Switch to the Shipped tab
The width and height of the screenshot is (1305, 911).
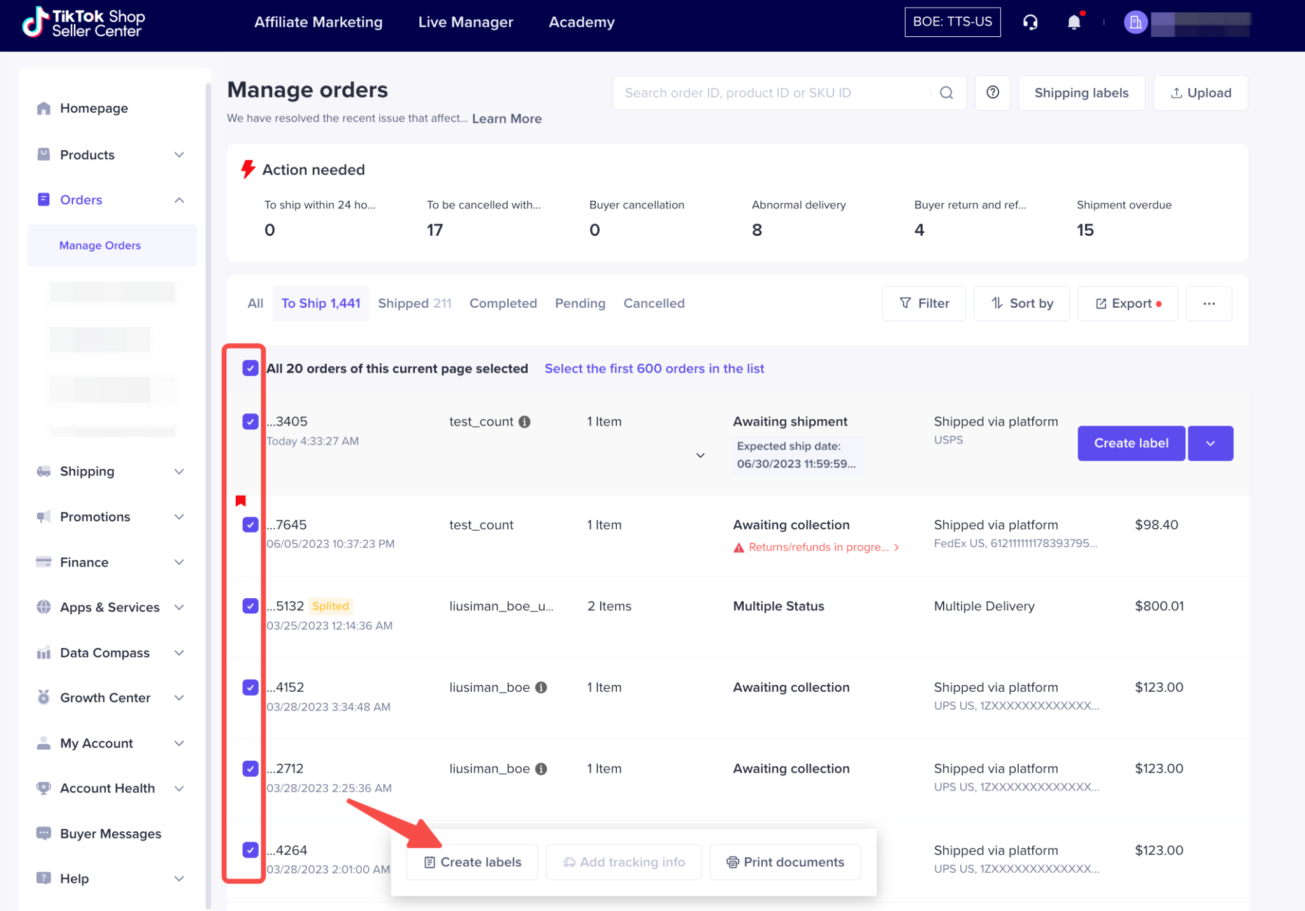coord(414,304)
